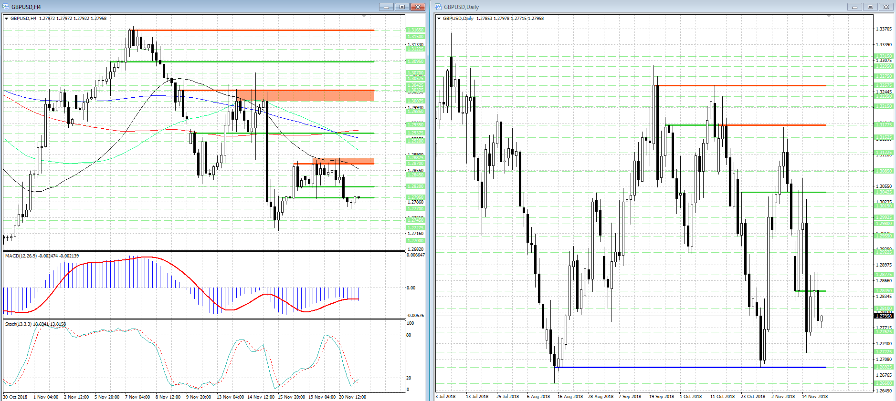896x401 pixels.
Task: Click the 20 Nov 12:00 time label
Action: 353,397
